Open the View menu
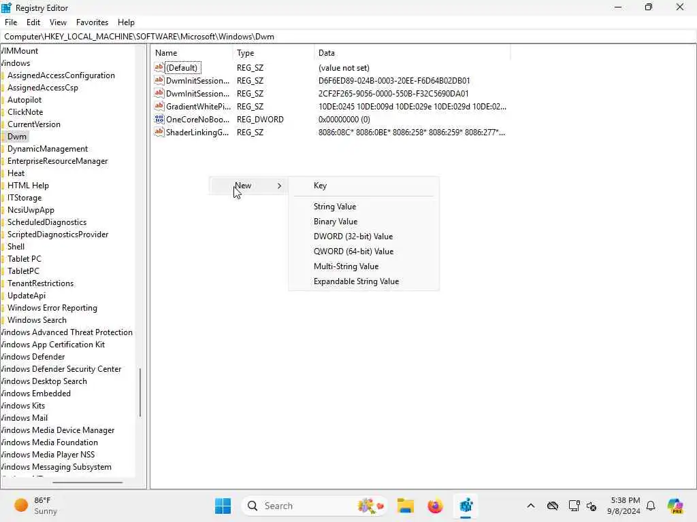Screen dimensions: 697x522 click(58, 22)
